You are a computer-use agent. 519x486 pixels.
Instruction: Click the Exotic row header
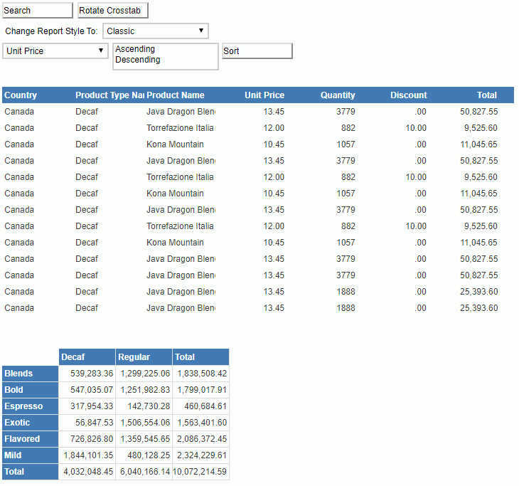(x=31, y=423)
